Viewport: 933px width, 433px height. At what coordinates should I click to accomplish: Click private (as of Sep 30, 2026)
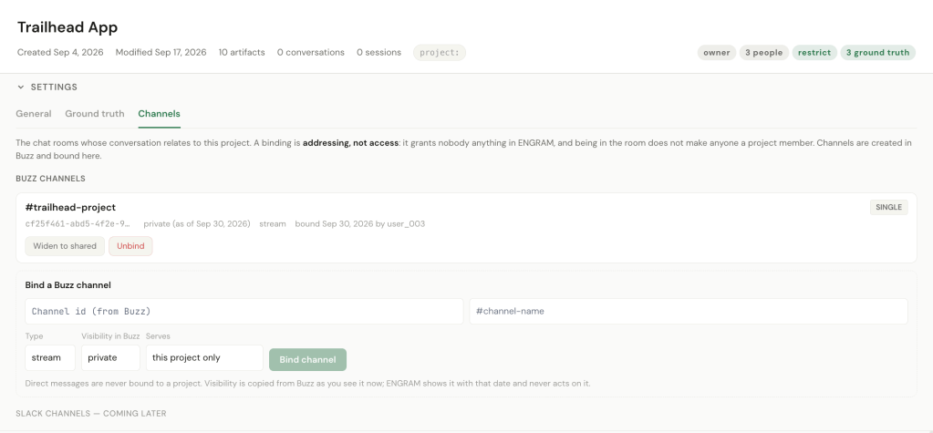point(196,224)
